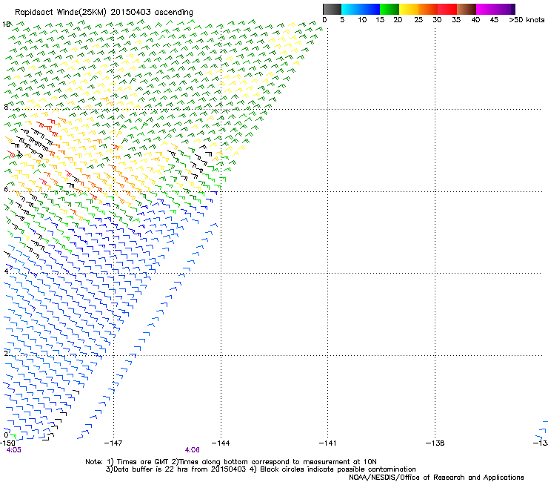Viewport: 548px width, 482px height.
Task: Click the note line 'Times are GMT'
Action: (x=143, y=462)
